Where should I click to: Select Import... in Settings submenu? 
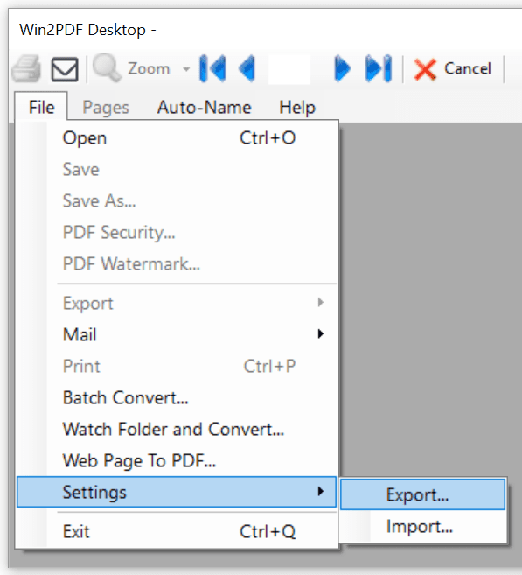tap(422, 527)
